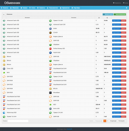129x131 pixels.
Task: Click the Visa/MasterCard icon in the Exmo USD row
Action: click(x=50, y=69)
